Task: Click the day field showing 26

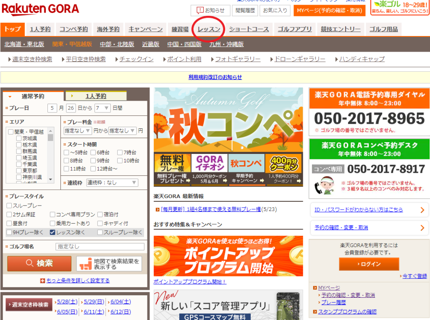Action: tap(71, 108)
